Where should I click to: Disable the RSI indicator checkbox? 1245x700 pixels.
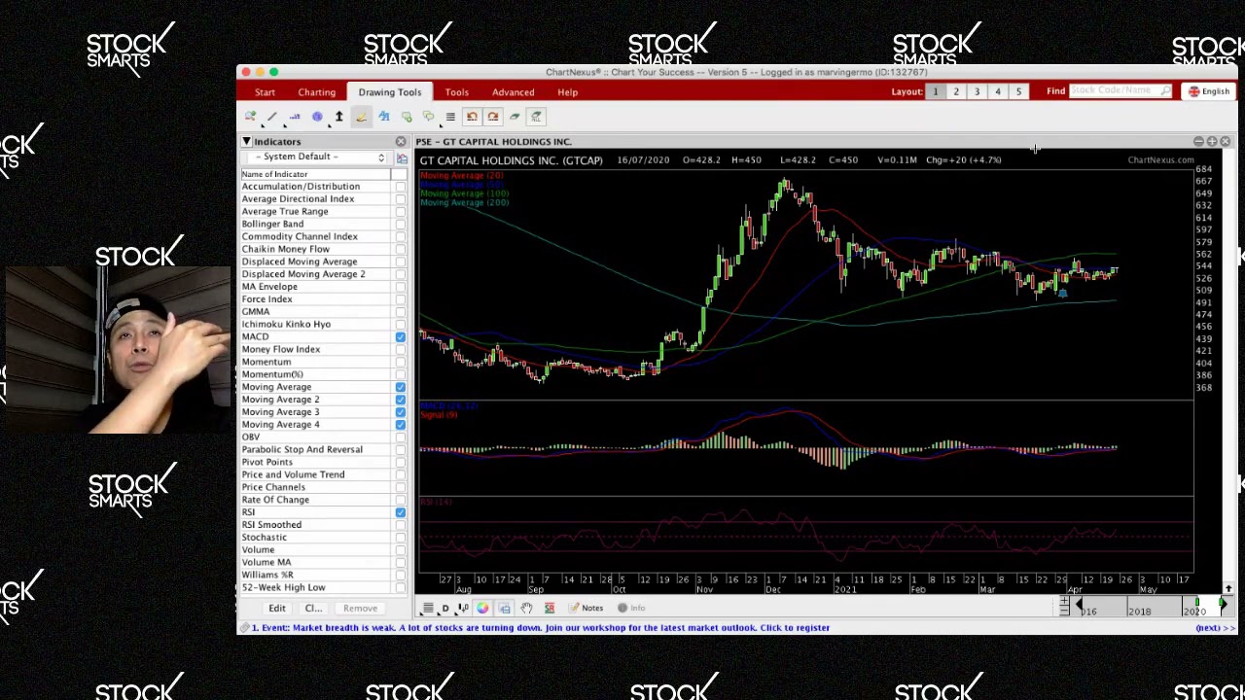tap(401, 512)
